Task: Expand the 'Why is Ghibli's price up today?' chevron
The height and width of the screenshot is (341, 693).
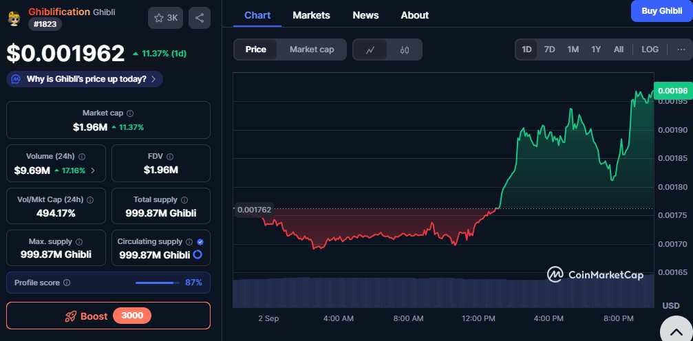Action: tap(153, 80)
